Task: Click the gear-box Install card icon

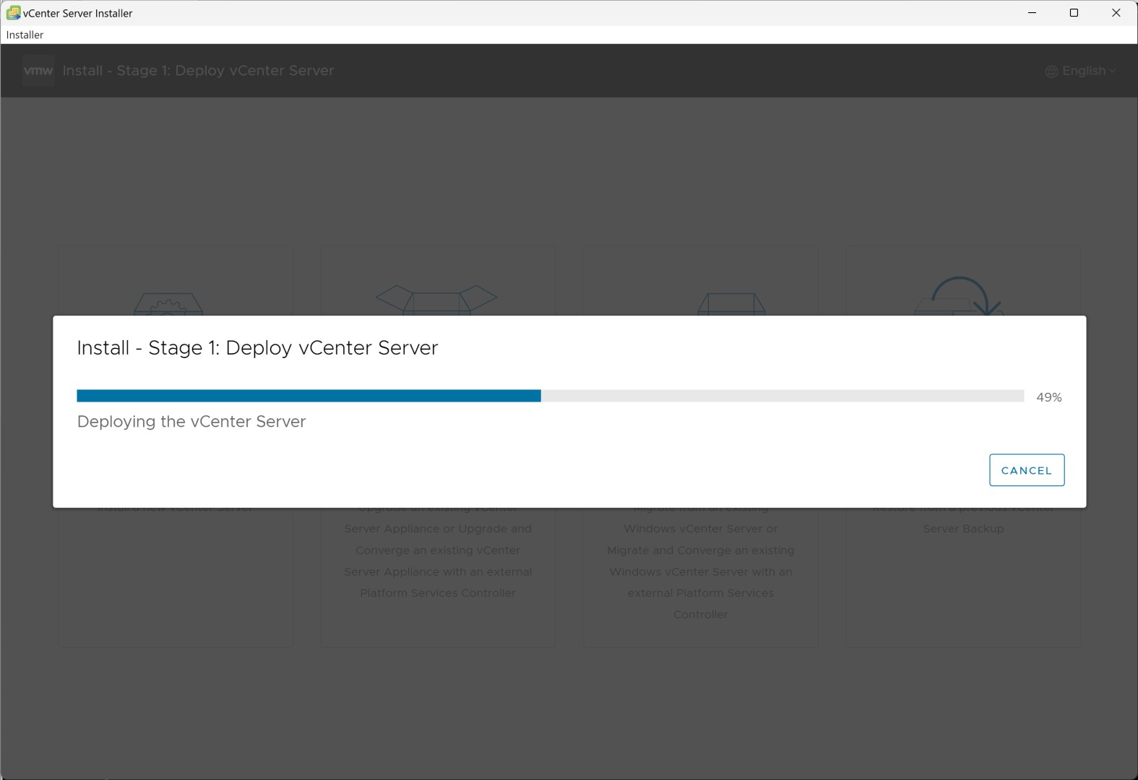Action: 168,304
